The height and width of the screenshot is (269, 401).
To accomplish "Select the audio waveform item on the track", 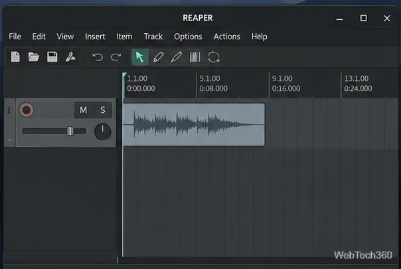I will [x=194, y=125].
